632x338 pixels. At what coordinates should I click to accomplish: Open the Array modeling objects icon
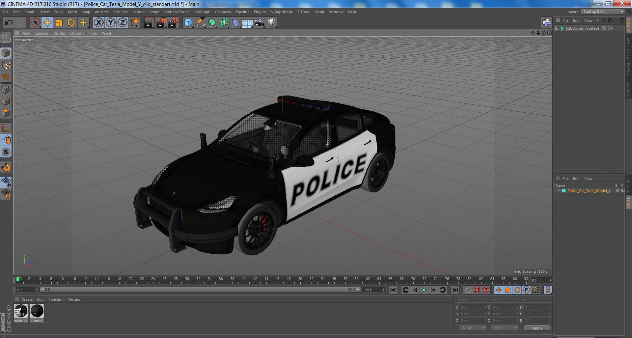point(224,23)
